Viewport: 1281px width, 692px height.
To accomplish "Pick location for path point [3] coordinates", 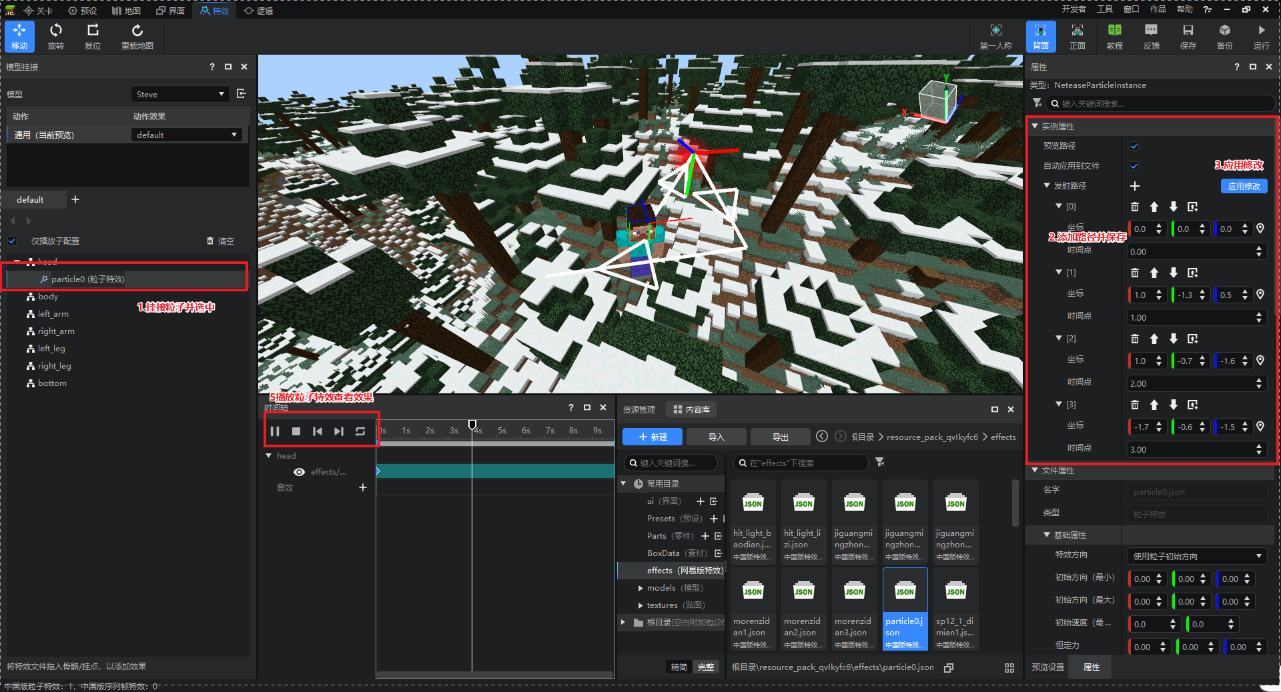I will point(1260,426).
